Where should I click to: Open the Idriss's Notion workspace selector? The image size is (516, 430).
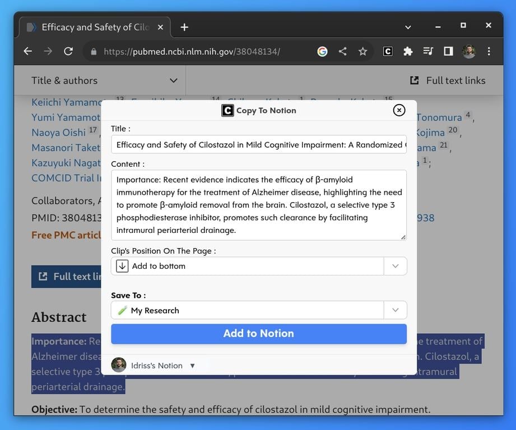[x=154, y=365]
